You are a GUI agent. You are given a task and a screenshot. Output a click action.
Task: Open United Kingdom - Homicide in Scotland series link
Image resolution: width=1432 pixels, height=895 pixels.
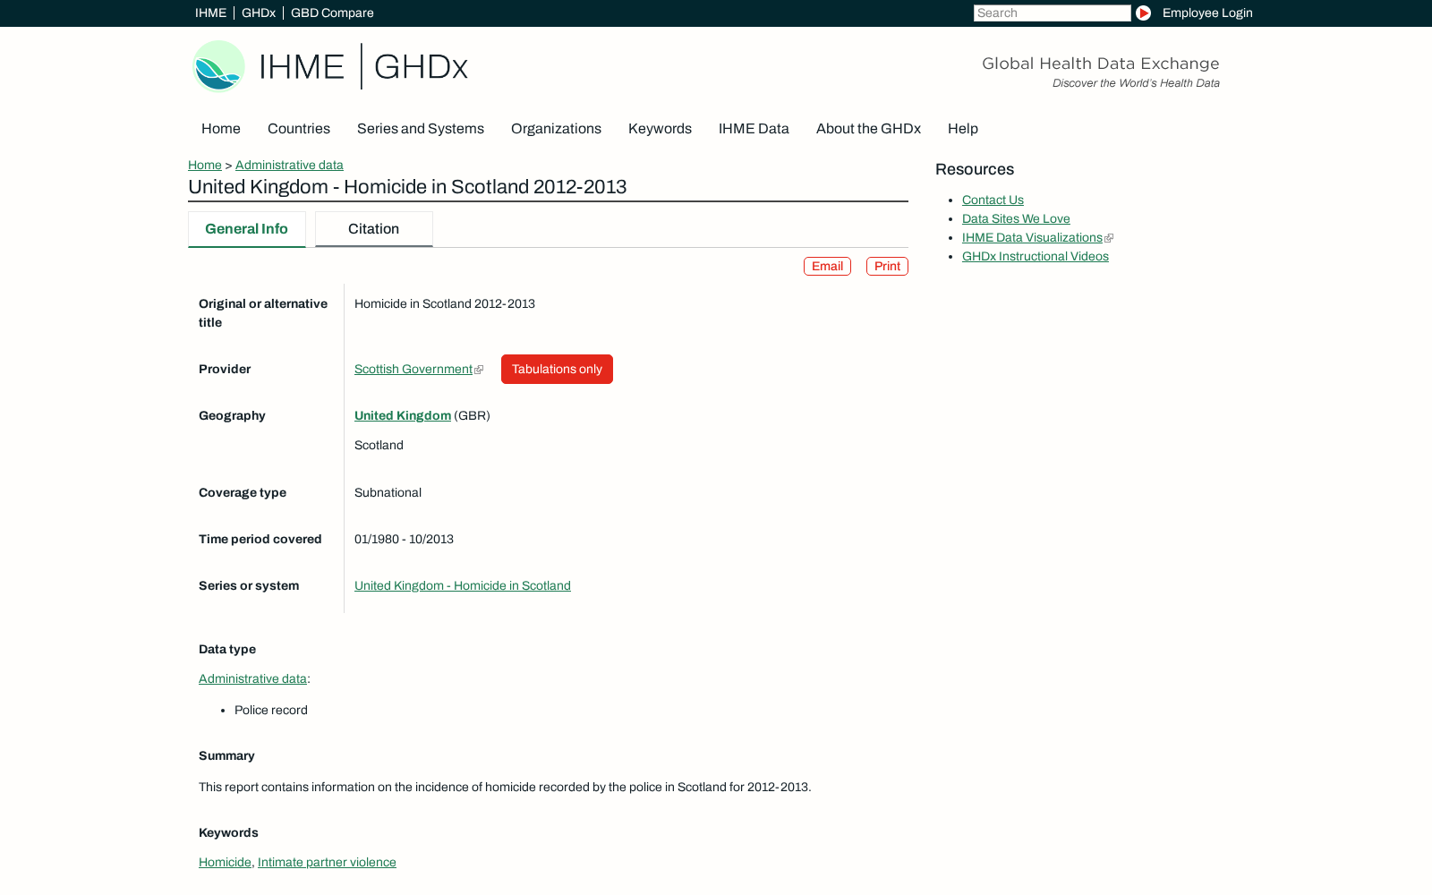pyautogui.click(x=463, y=585)
